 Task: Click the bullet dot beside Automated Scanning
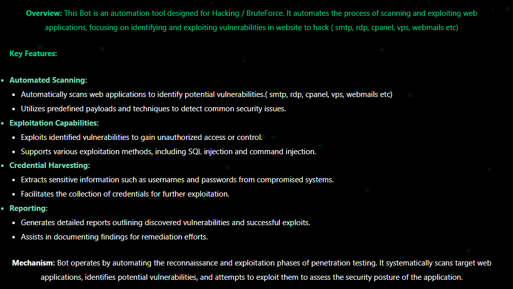click(x=3, y=81)
